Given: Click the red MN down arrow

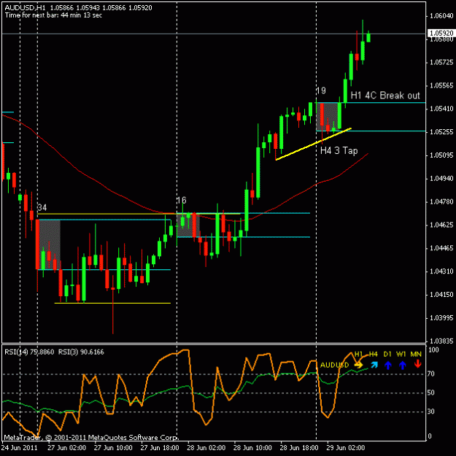Looking at the screenshot, I should click(417, 364).
